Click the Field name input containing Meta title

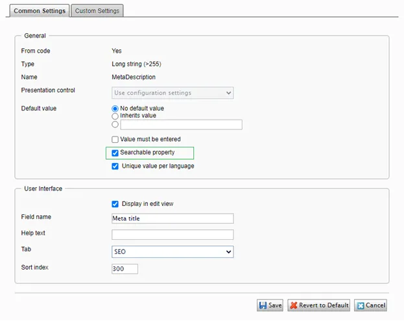point(172,218)
